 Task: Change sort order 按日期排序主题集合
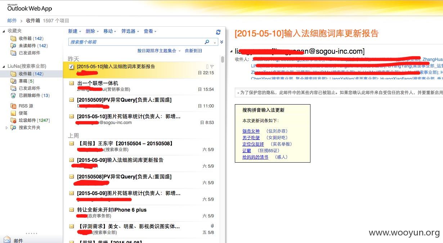[x=159, y=51]
